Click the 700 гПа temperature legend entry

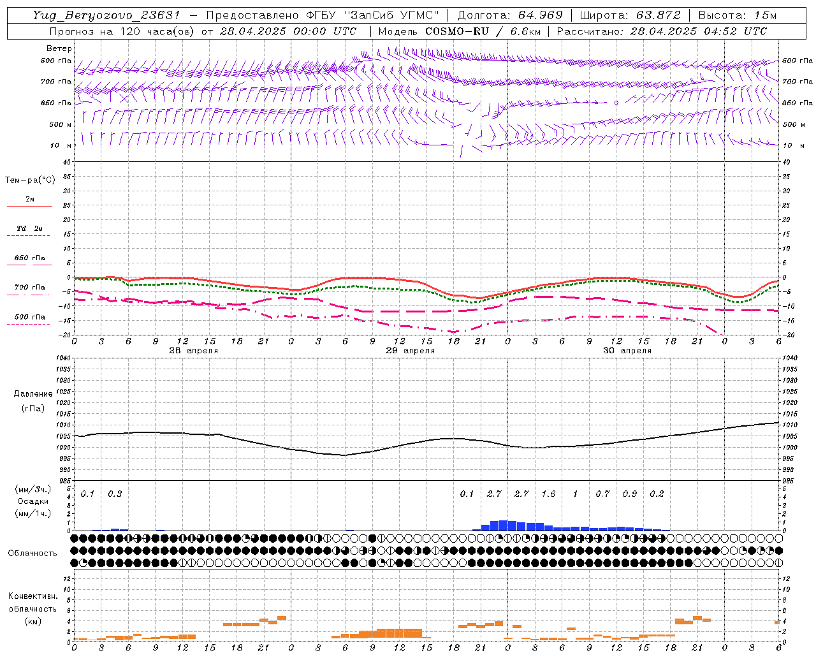(x=30, y=288)
